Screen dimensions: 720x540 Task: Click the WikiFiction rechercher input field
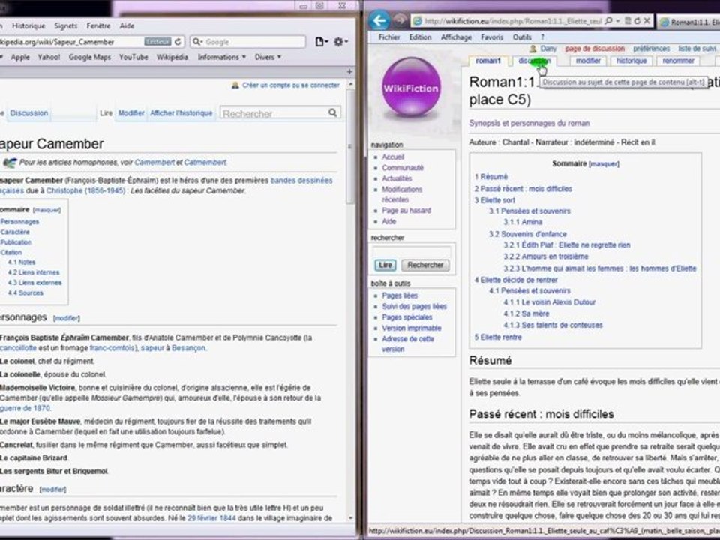click(x=412, y=251)
